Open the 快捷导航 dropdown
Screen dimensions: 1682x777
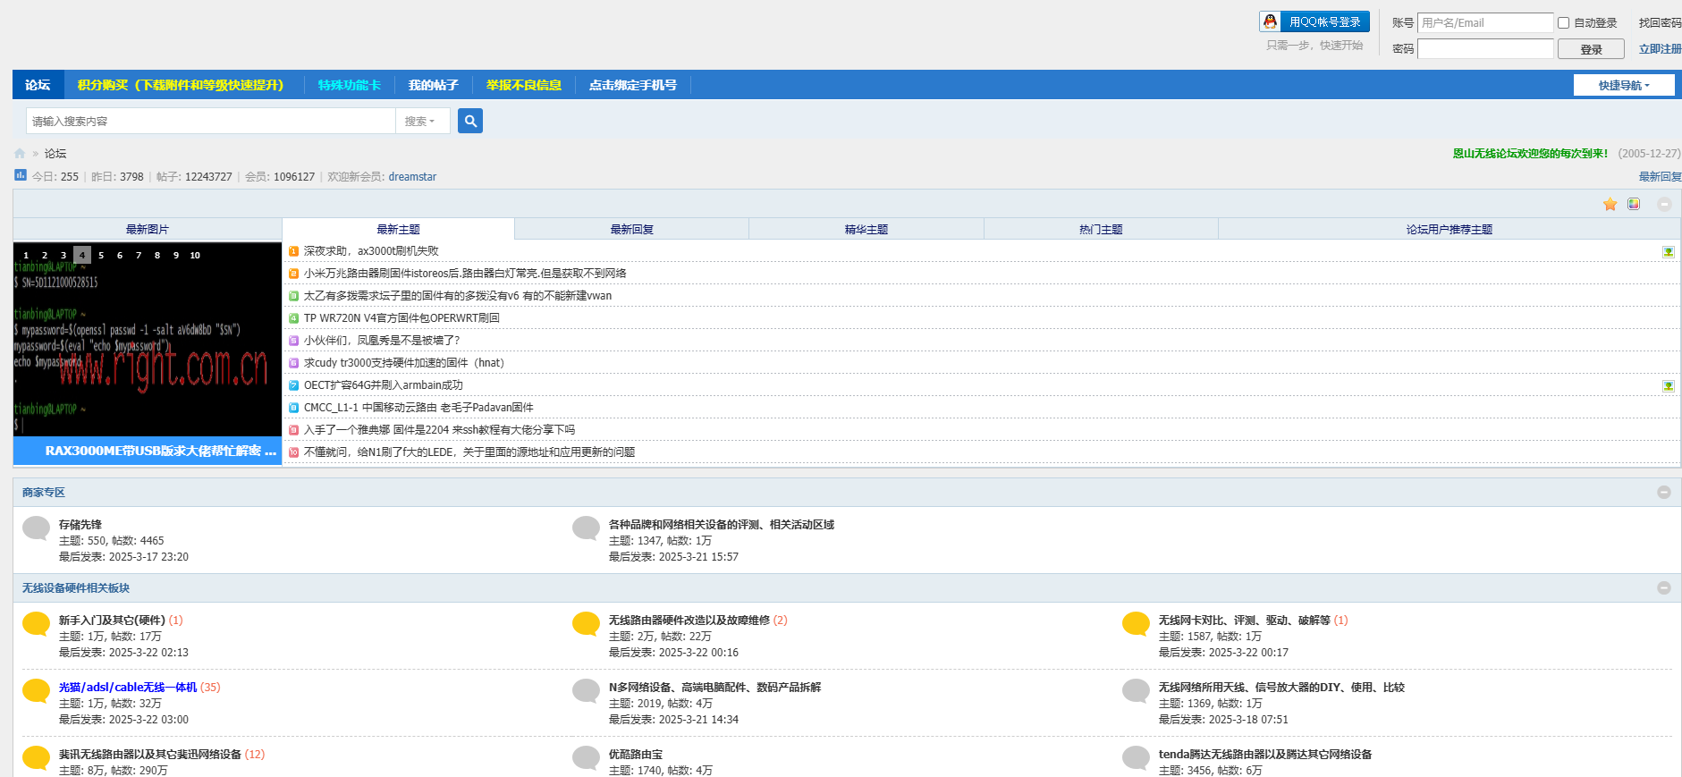click(x=1623, y=86)
